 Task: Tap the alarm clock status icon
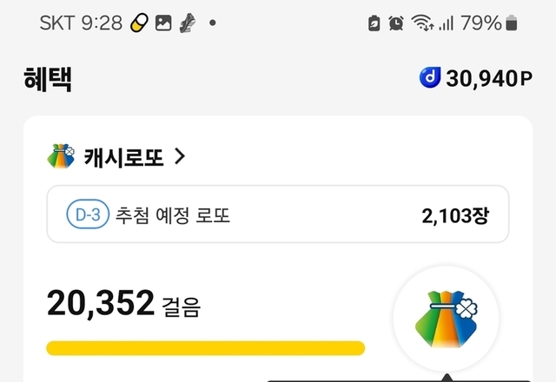click(x=396, y=23)
